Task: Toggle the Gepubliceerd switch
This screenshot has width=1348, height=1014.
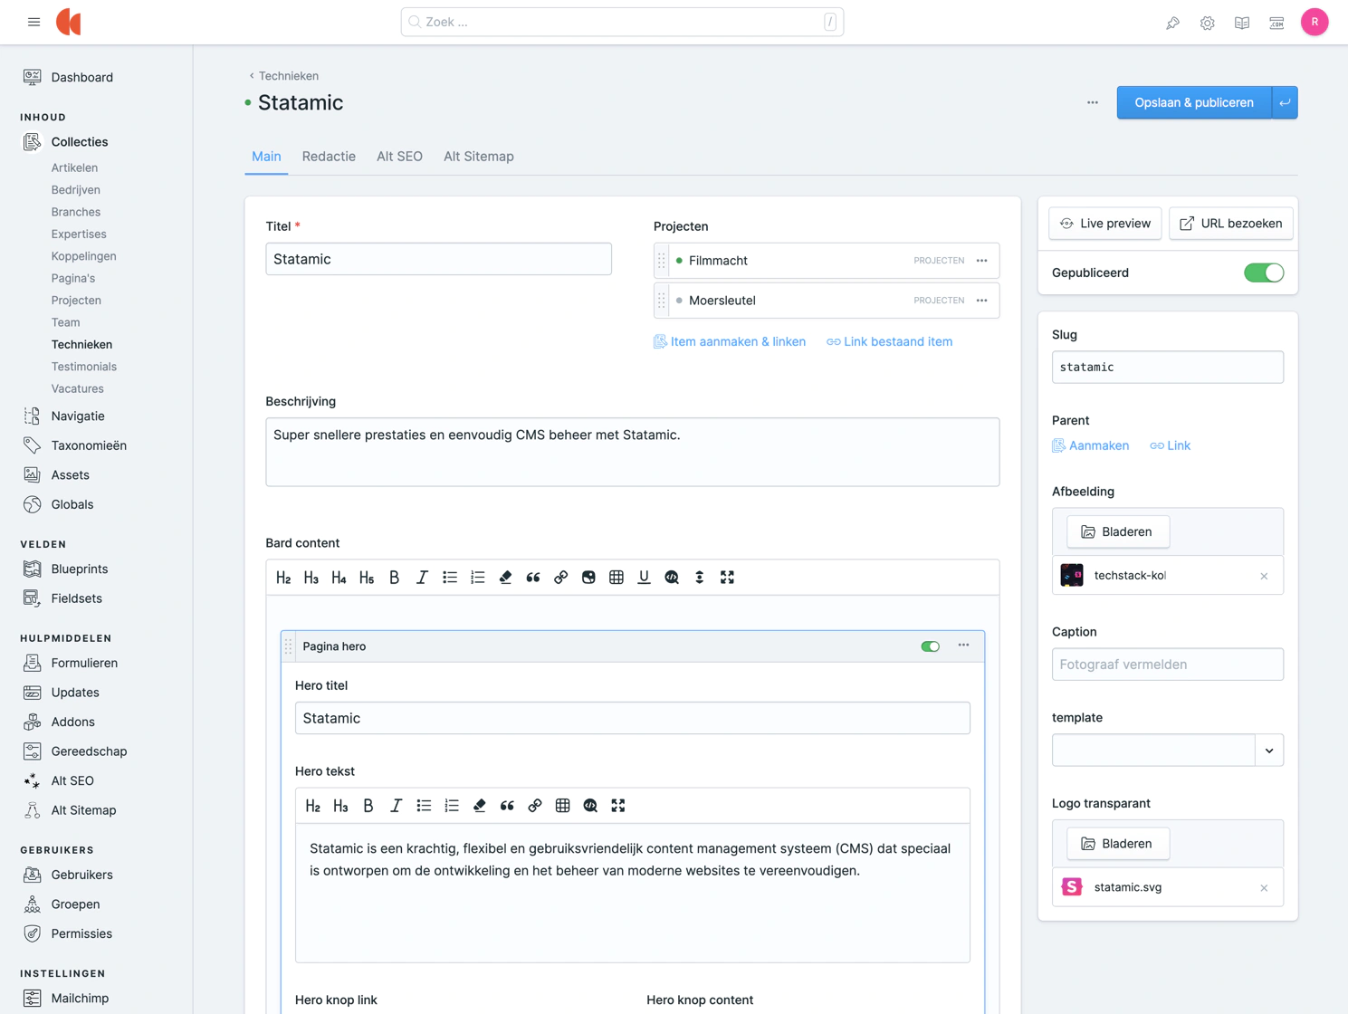Action: [1264, 273]
